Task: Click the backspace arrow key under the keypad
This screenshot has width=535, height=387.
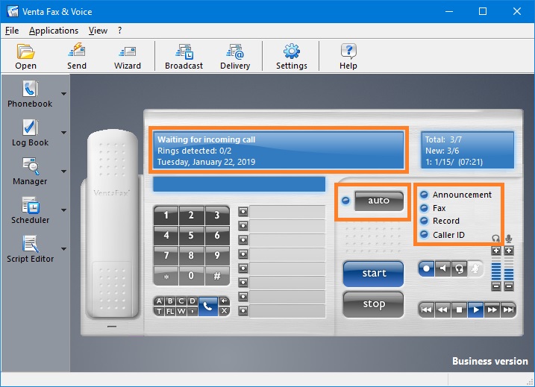Action: (224, 301)
